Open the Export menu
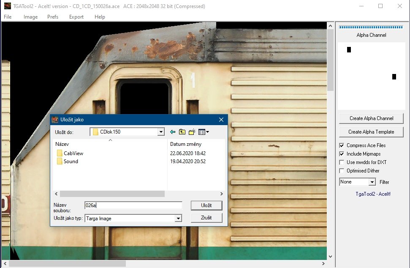 click(x=76, y=17)
